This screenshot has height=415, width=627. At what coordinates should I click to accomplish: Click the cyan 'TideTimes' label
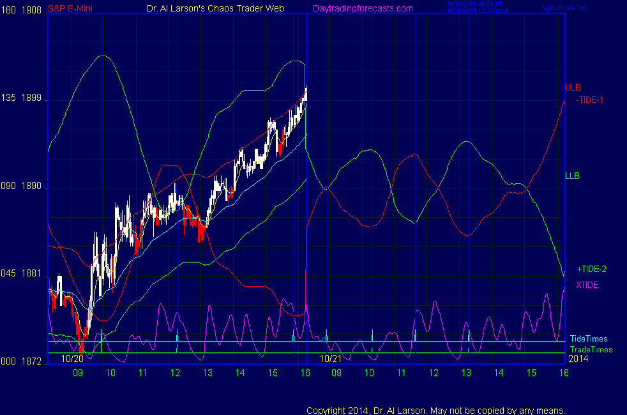point(588,338)
